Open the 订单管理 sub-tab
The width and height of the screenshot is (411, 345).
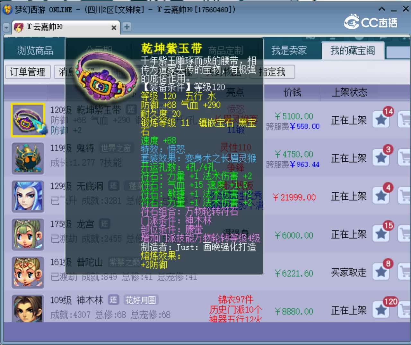(28, 72)
